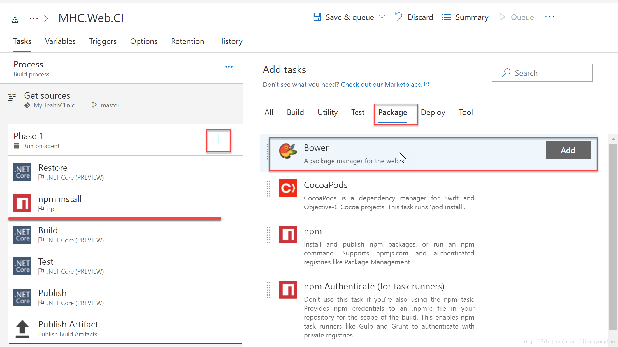Click the Summary list icon

(x=447, y=17)
